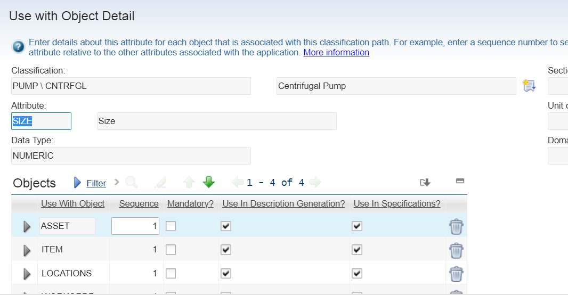
Task: Delete the LOCATIONS row with trash icon
Action: (x=456, y=274)
